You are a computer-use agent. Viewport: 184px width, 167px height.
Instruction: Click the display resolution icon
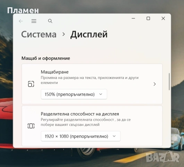31,126
